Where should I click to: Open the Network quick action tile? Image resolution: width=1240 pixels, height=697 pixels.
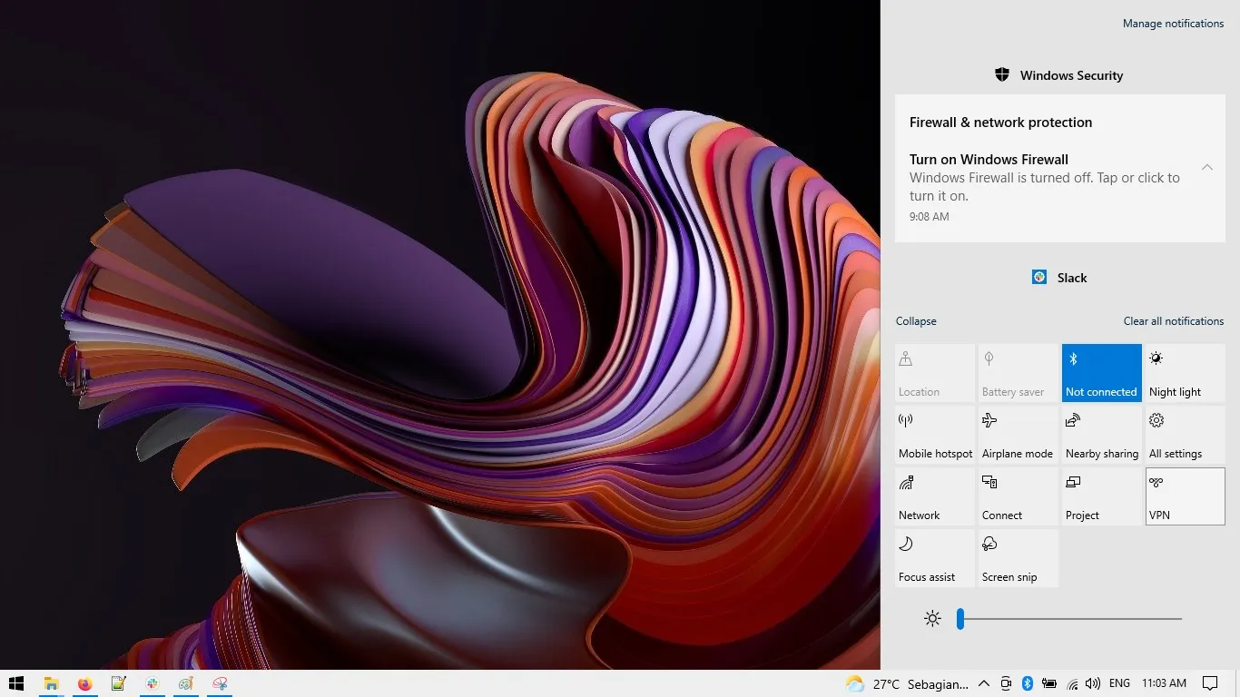934,496
